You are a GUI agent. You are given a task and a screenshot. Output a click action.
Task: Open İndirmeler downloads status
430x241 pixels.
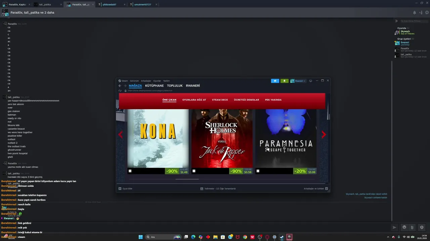(218, 188)
